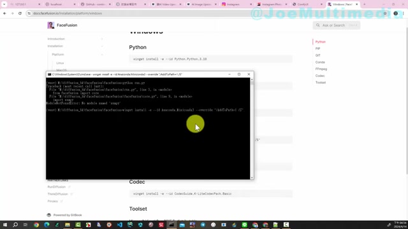Open LINE from the taskbar
The height and width of the screenshot is (229, 408).
244,225
